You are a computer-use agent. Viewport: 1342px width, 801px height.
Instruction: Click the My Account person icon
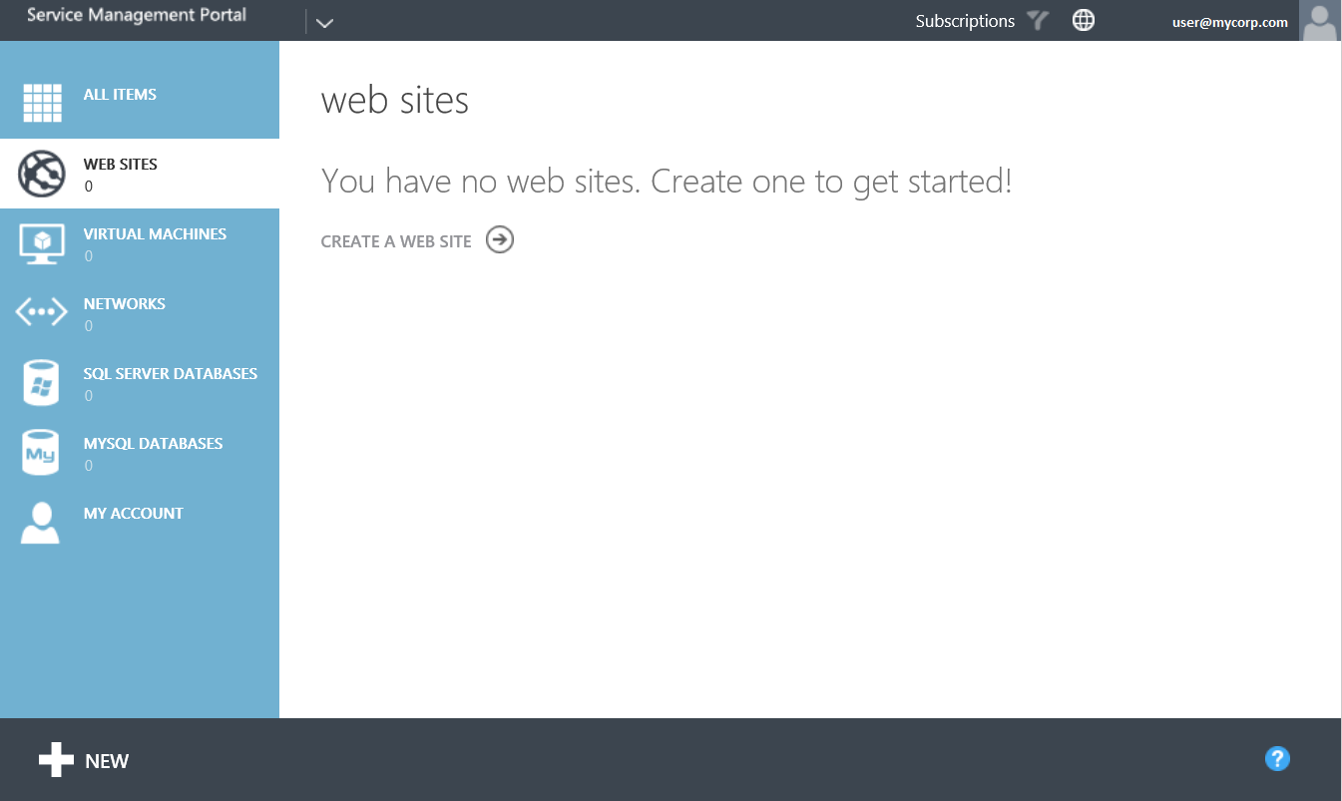pos(41,523)
